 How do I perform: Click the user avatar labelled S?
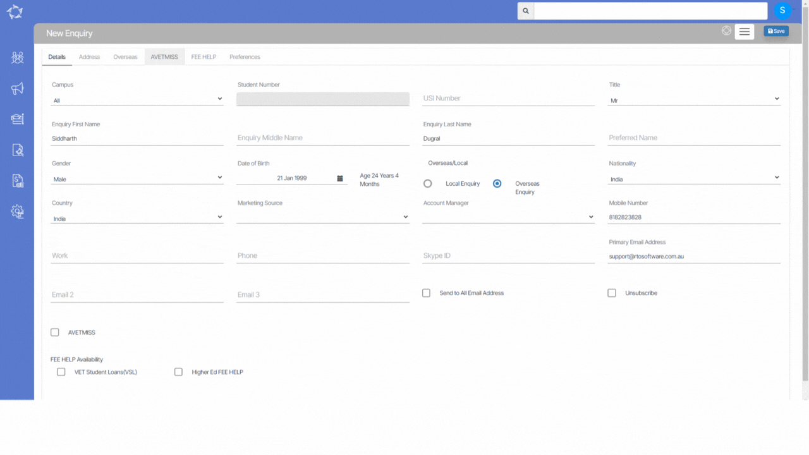pos(782,11)
